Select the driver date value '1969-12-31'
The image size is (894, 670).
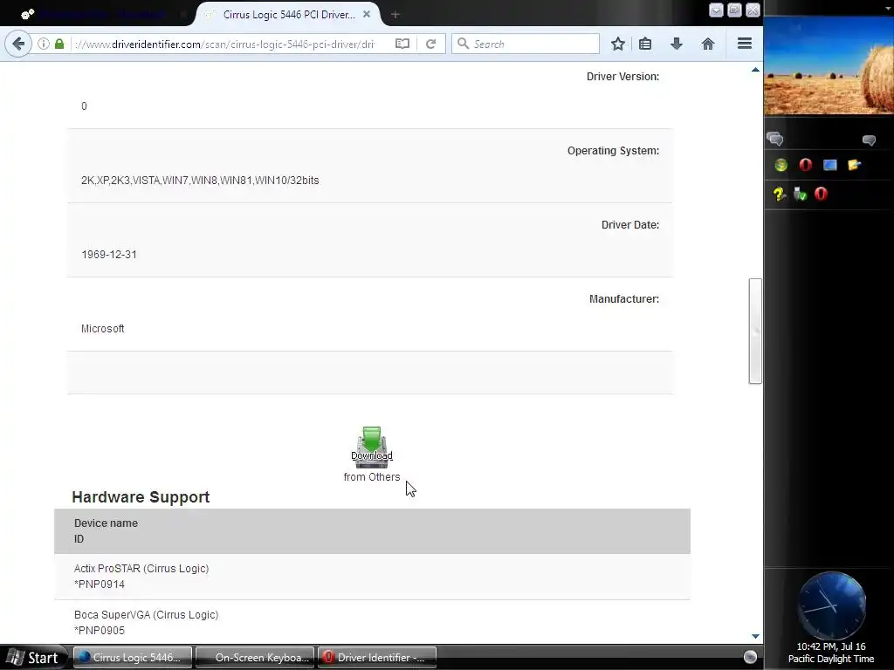tap(109, 255)
